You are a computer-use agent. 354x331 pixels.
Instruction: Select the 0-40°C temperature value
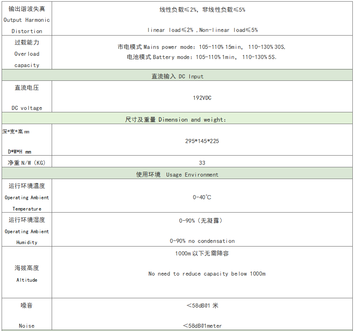click(202, 197)
